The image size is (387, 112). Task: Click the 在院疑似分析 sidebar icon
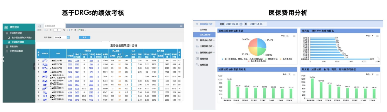pyautogui.click(x=197, y=52)
